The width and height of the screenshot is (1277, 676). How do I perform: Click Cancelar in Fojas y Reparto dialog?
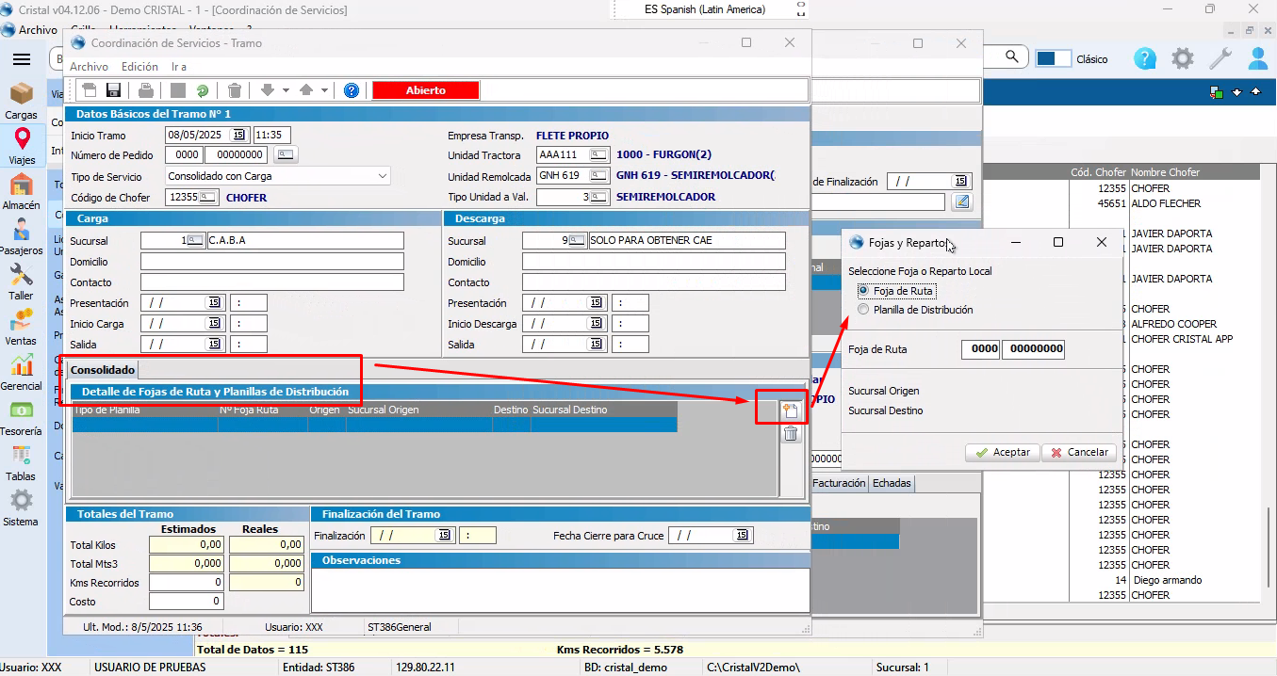point(1079,452)
